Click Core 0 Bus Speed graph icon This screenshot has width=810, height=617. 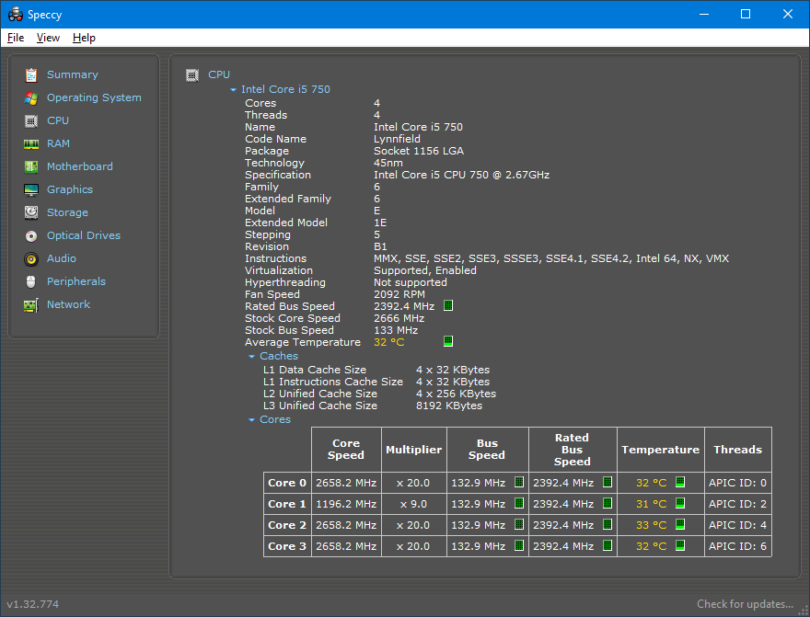[x=519, y=482]
